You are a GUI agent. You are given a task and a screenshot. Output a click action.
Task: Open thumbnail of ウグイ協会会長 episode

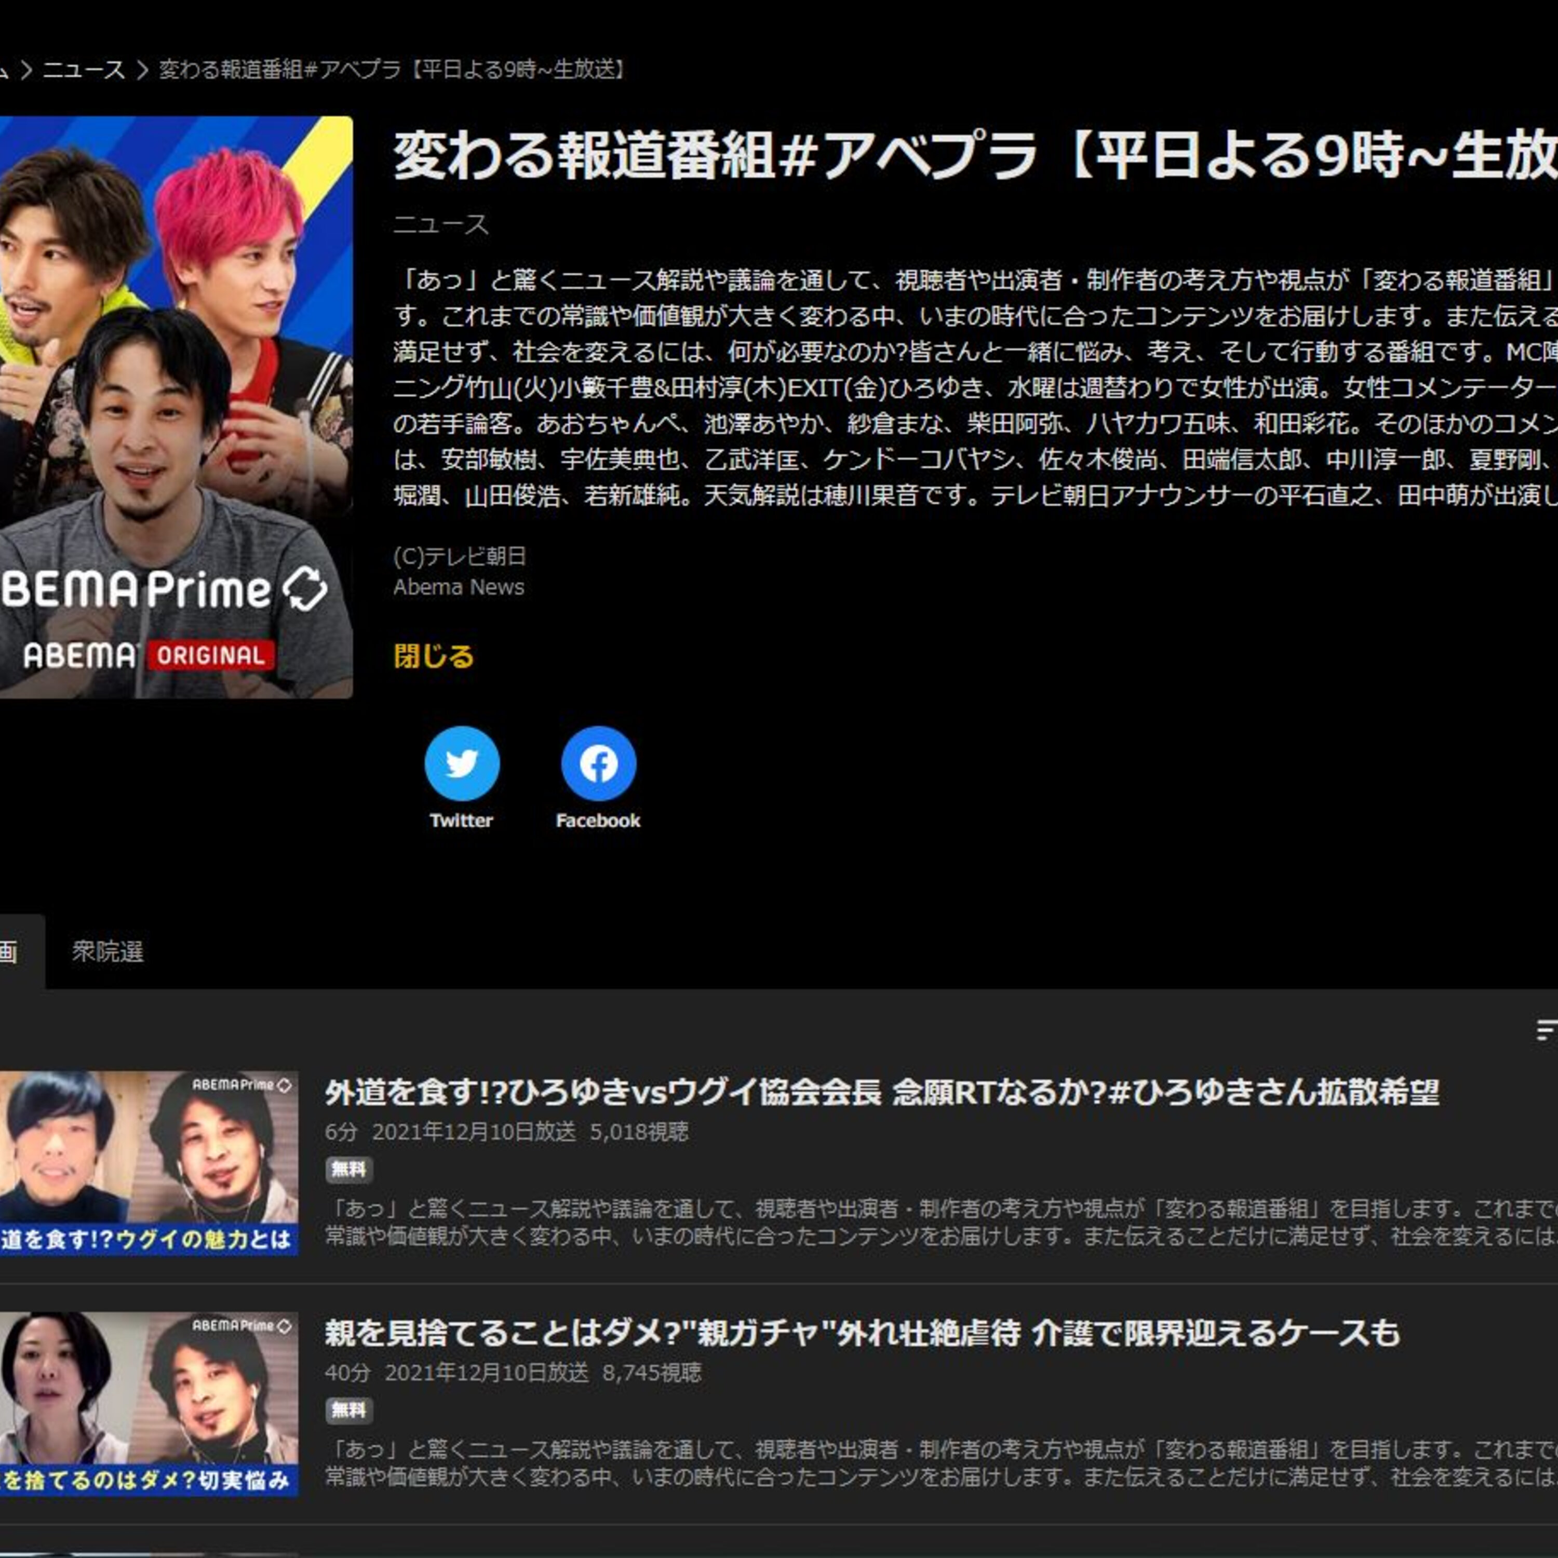point(149,1163)
